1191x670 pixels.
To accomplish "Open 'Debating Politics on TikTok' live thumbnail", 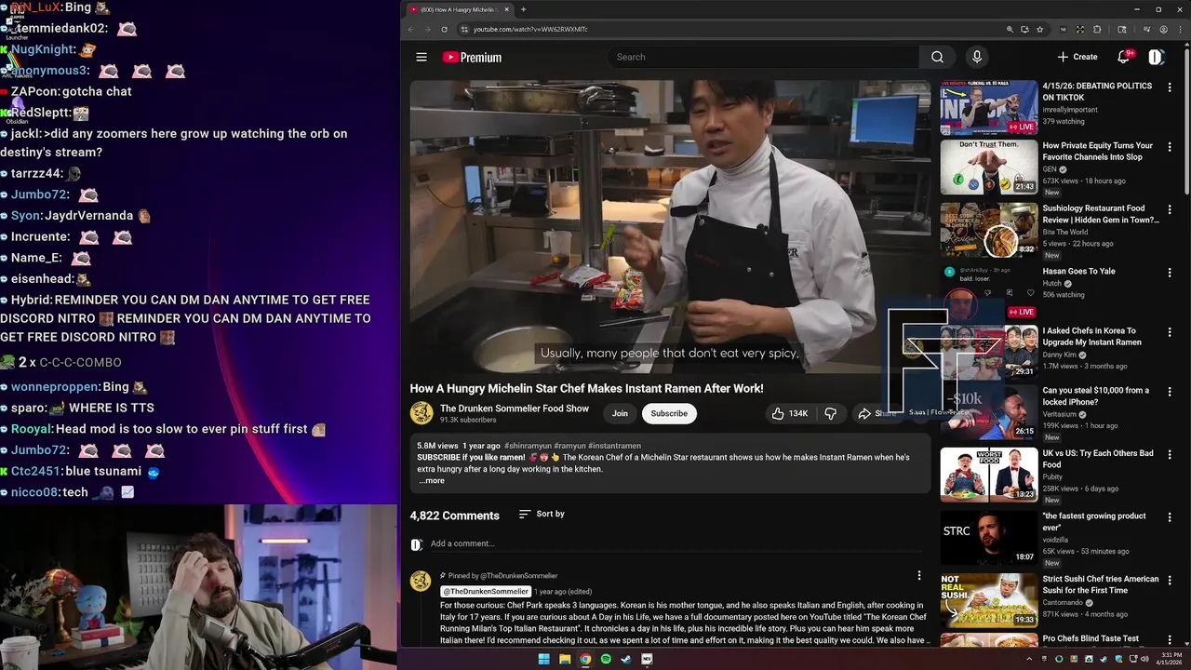I will 988,108.
